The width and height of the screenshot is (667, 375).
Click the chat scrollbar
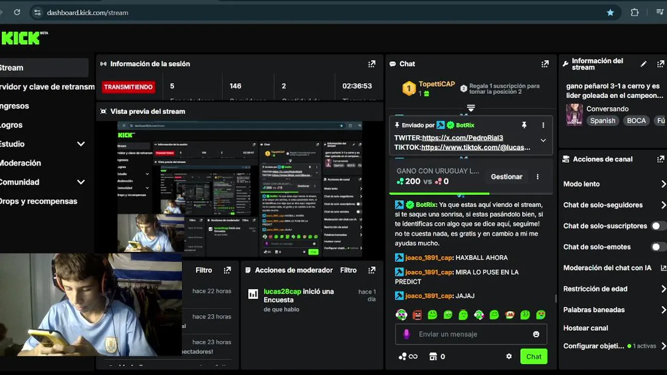(x=556, y=298)
